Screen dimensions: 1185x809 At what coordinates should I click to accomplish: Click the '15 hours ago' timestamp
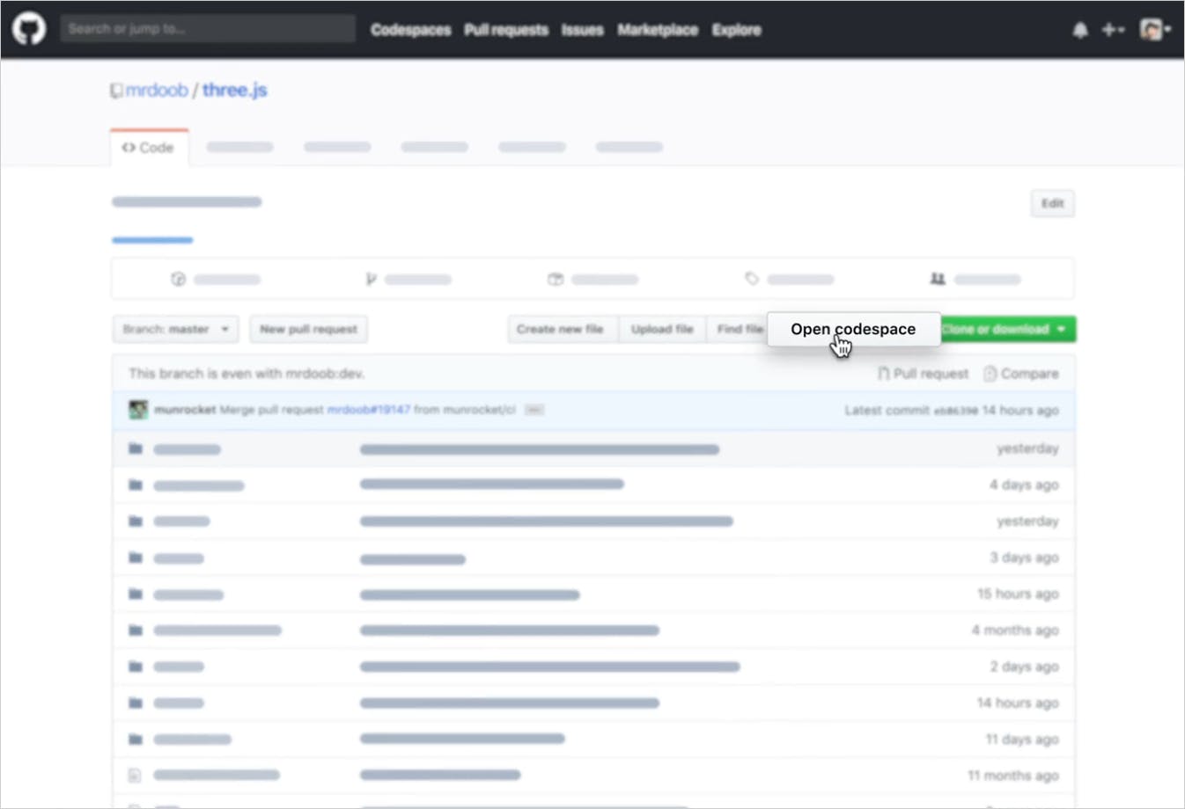[x=1018, y=594]
